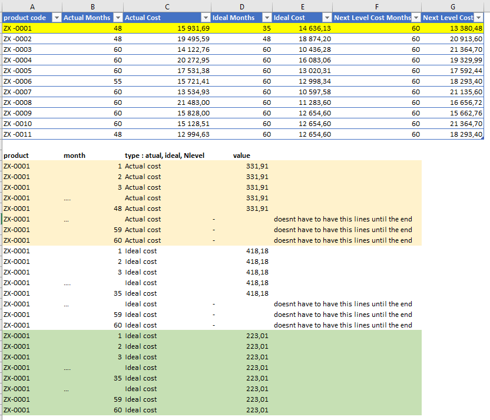This screenshot has height=420, width=490.
Task: Click Next Level Cost value 20 913,60
Action: point(452,39)
